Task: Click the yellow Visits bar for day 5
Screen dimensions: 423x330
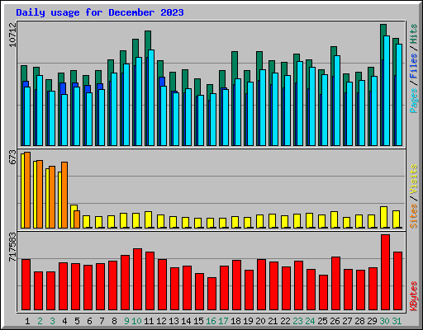Action: (73, 216)
